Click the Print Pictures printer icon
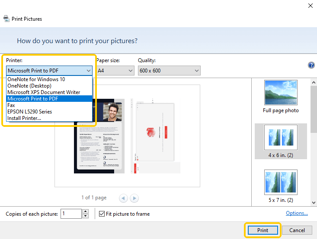The width and height of the screenshot is (317, 239). (6, 19)
